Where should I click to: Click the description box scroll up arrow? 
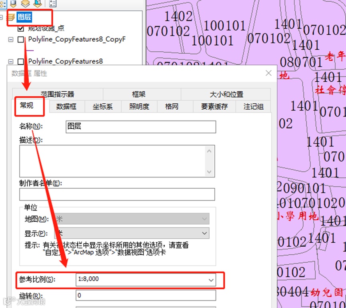[210, 151]
